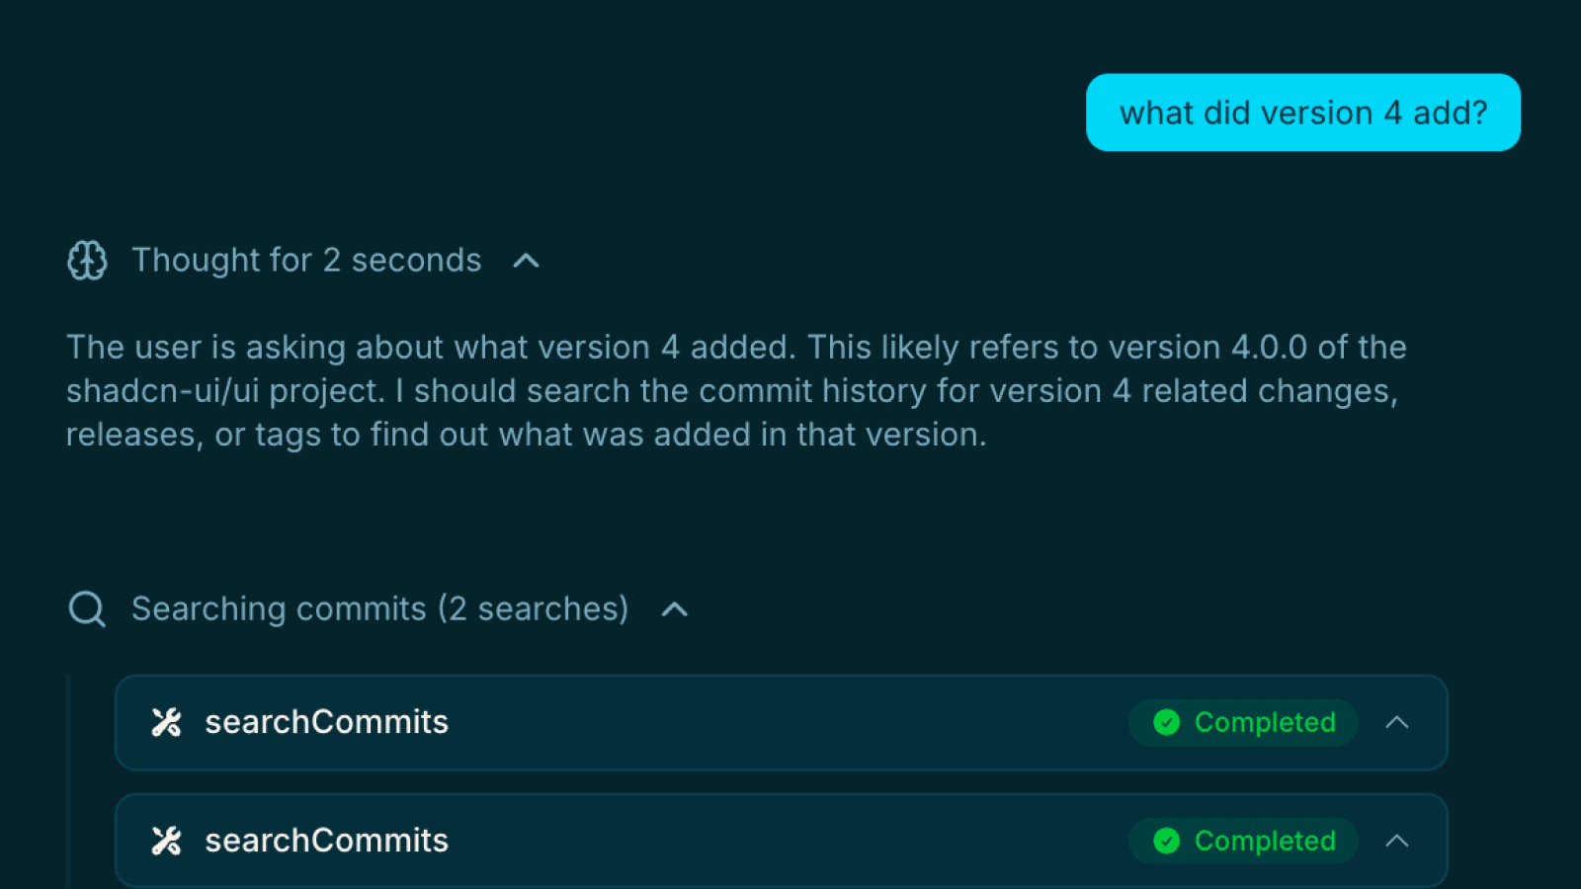Toggle the second searchCommits details open
This screenshot has width=1581, height=889.
[x=1398, y=841]
